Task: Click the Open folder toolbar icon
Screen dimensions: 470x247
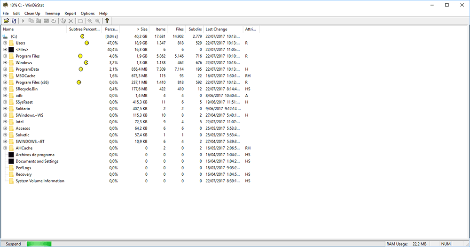Action: tap(6, 21)
